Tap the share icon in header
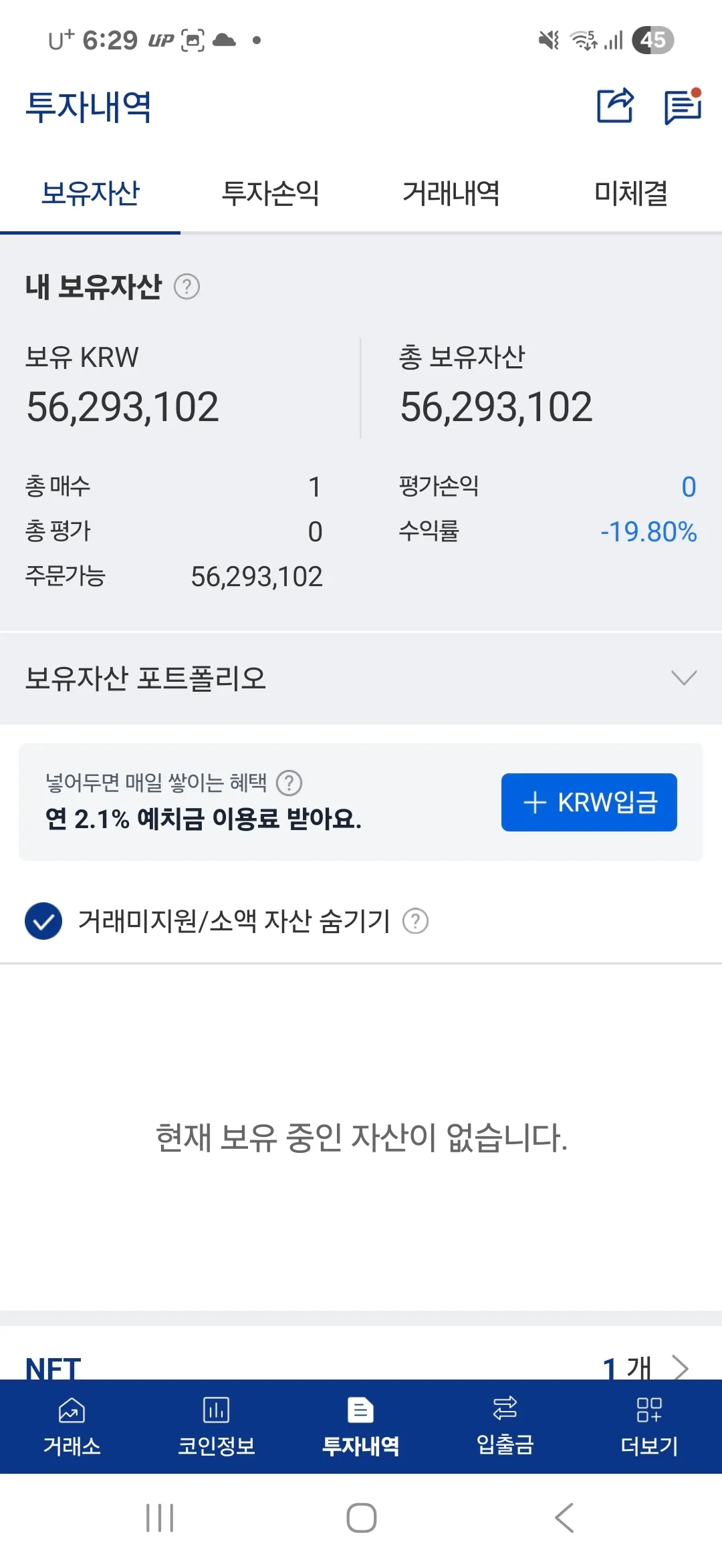 point(614,106)
